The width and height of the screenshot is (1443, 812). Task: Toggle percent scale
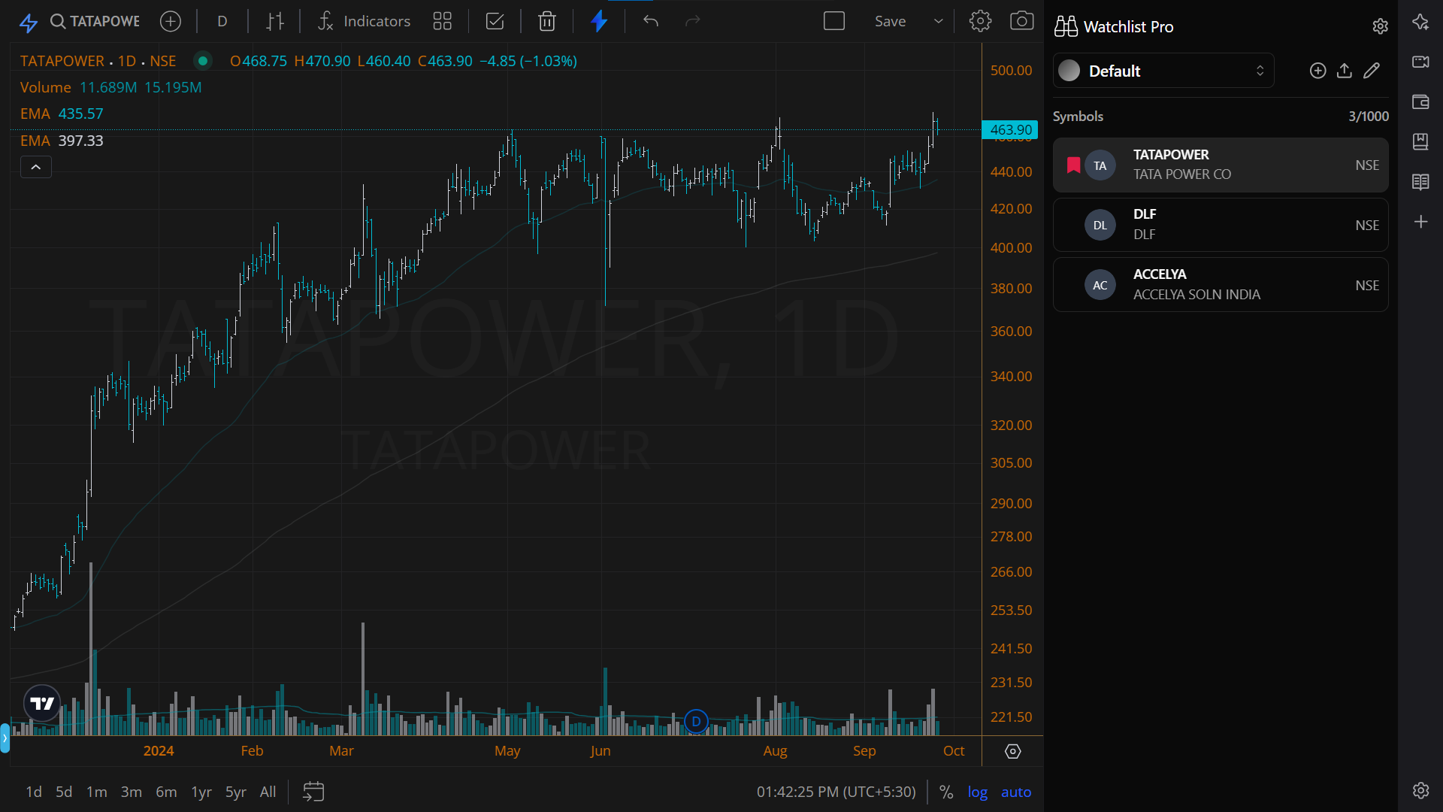946,792
